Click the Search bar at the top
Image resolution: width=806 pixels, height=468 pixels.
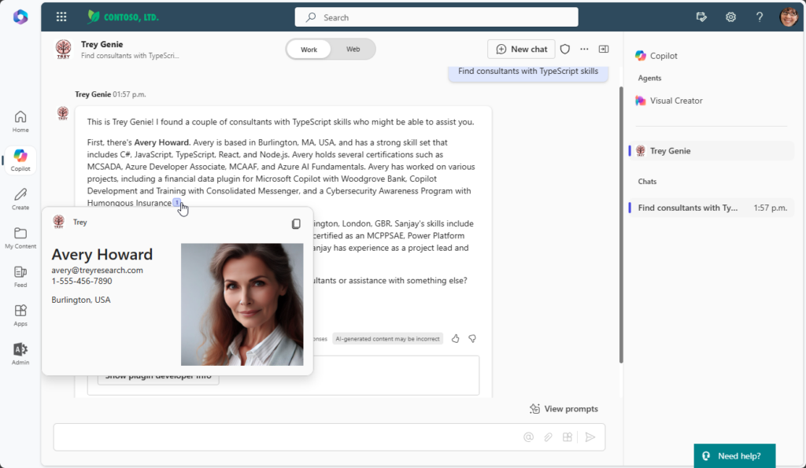pos(435,17)
